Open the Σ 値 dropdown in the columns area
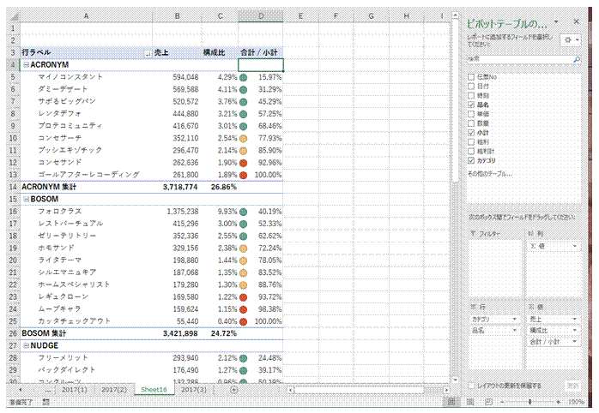Viewport: 599px width, 413px height. point(575,247)
